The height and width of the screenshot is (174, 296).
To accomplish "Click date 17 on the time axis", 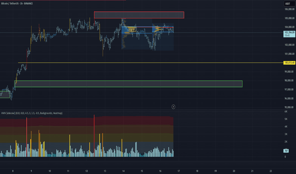I will [x=178, y=171].
